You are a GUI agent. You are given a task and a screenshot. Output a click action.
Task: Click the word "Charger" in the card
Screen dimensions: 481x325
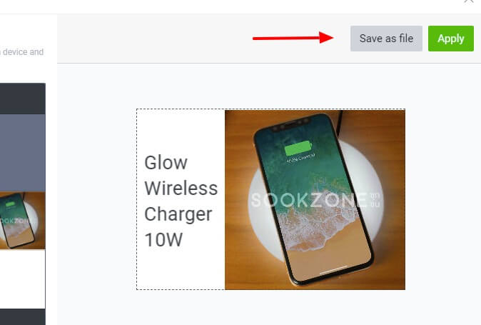click(178, 214)
